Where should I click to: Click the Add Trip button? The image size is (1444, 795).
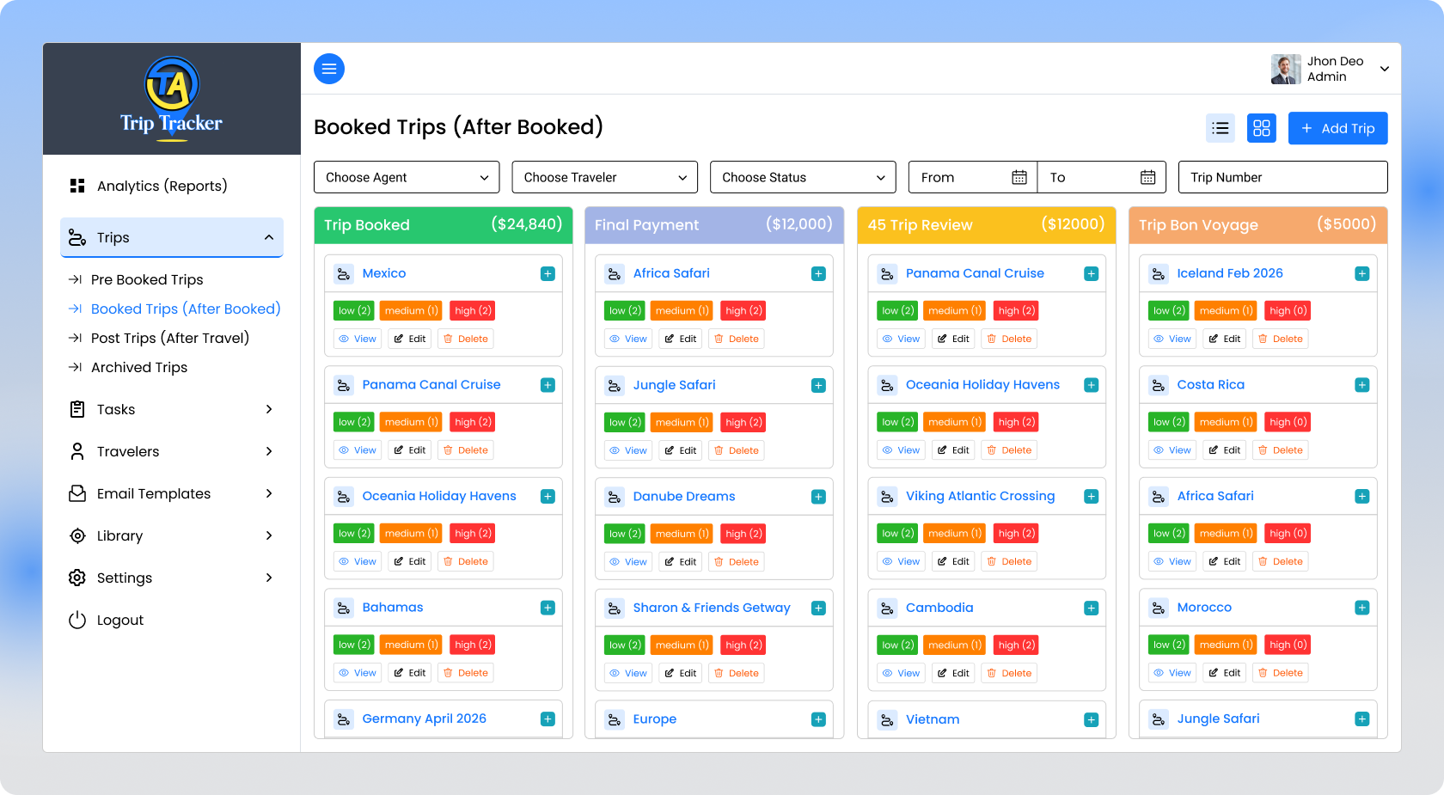pyautogui.click(x=1337, y=128)
